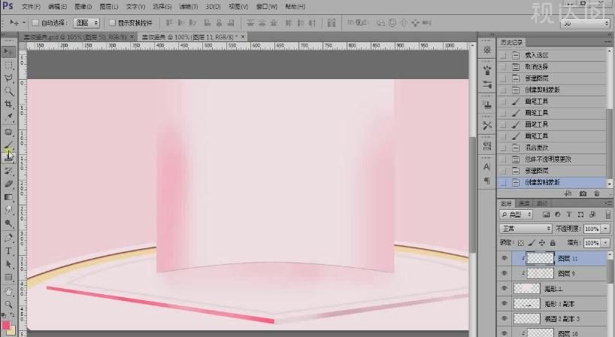This screenshot has width=615, height=337.
Task: Select the Move tool in the toolbox
Action: click(8, 51)
